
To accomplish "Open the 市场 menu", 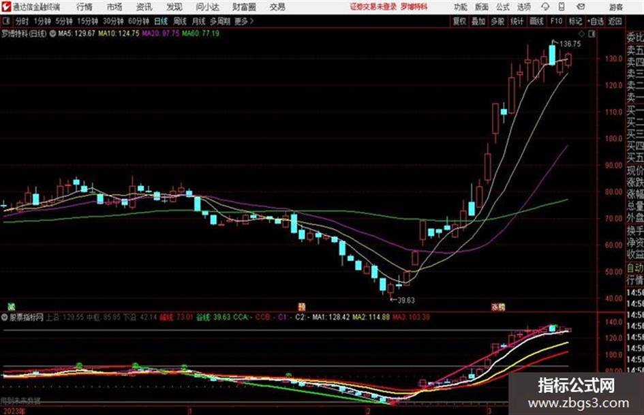I will tap(114, 7).
